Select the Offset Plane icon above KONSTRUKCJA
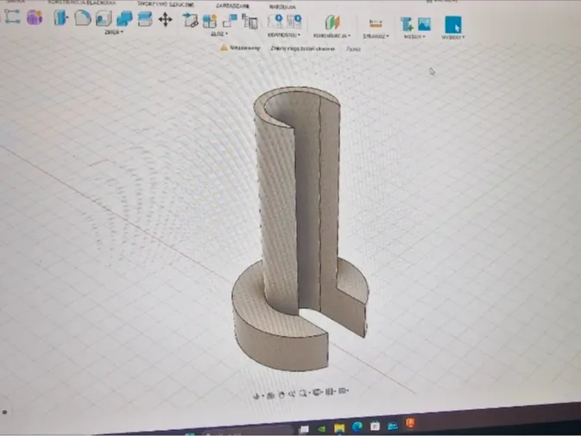 click(332, 22)
